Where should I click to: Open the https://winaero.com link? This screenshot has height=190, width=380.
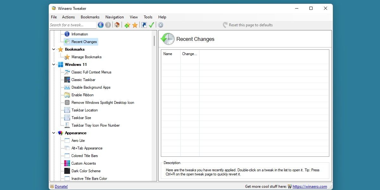pos(310,187)
